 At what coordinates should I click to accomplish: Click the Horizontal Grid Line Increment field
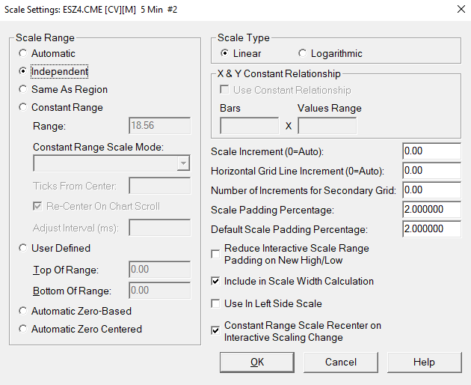431,171
